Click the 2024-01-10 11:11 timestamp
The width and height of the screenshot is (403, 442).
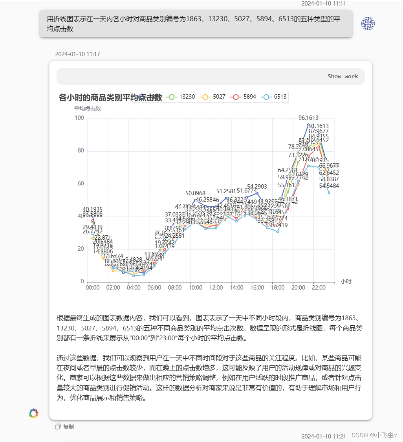point(324,4)
